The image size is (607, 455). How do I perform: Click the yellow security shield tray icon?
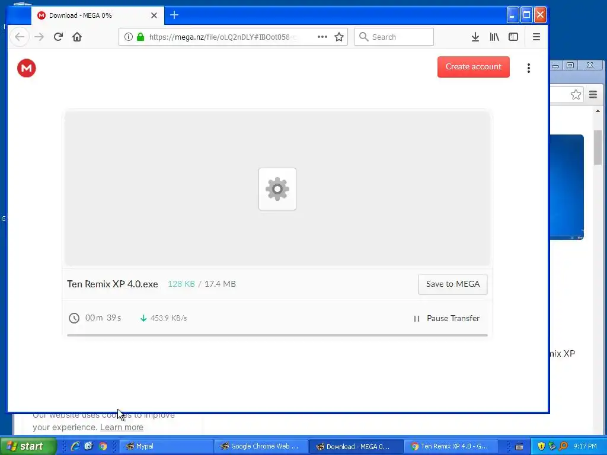click(x=541, y=446)
